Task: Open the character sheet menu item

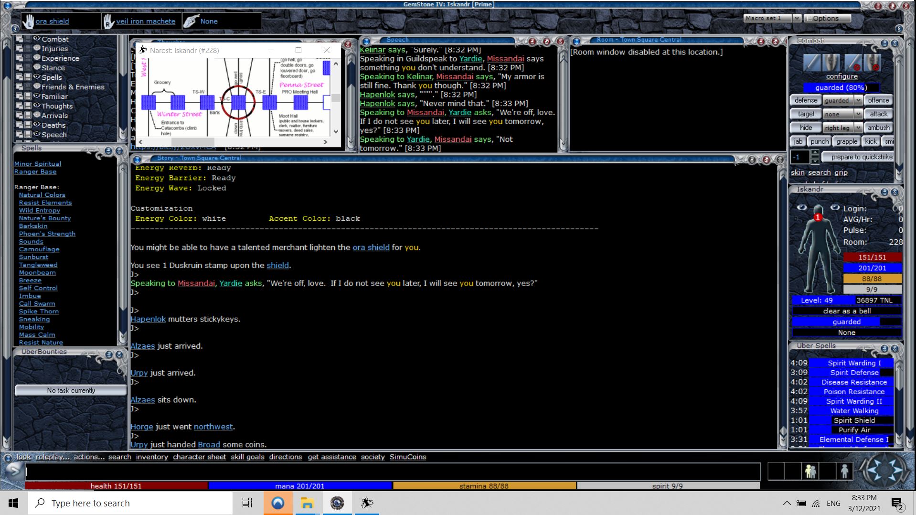Action: 199,457
